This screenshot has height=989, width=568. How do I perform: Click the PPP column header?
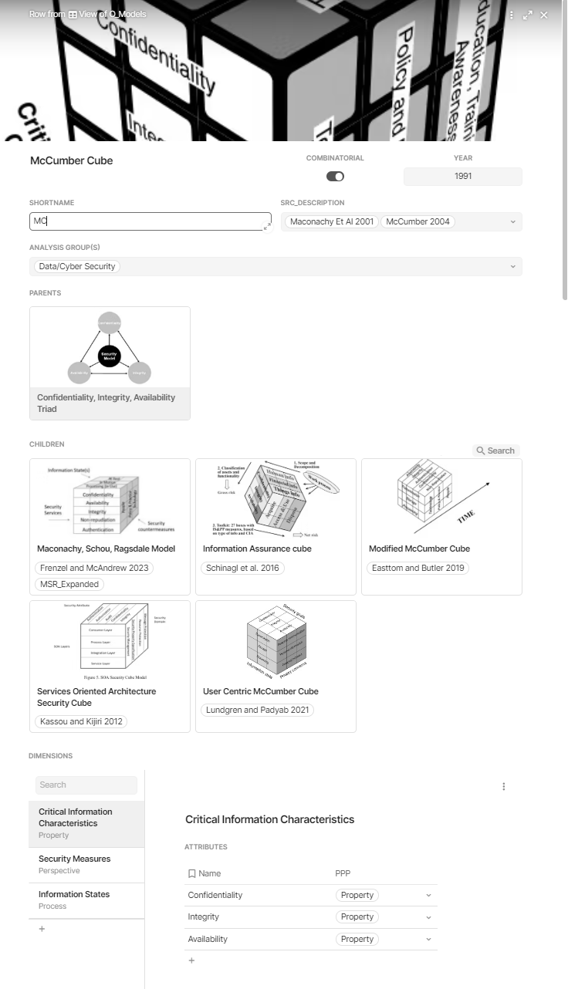click(343, 873)
